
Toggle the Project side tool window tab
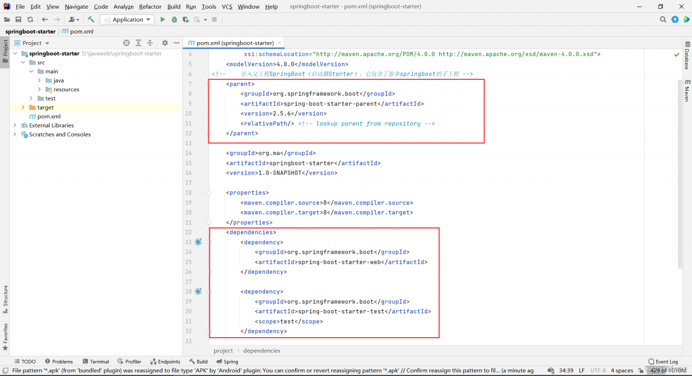pyautogui.click(x=5, y=51)
